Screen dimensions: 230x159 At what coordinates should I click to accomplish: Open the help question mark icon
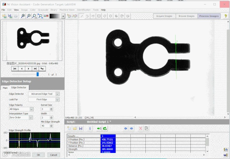tap(226, 16)
